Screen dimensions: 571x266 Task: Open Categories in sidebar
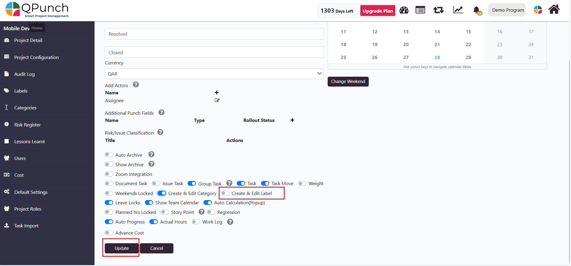[x=26, y=108]
